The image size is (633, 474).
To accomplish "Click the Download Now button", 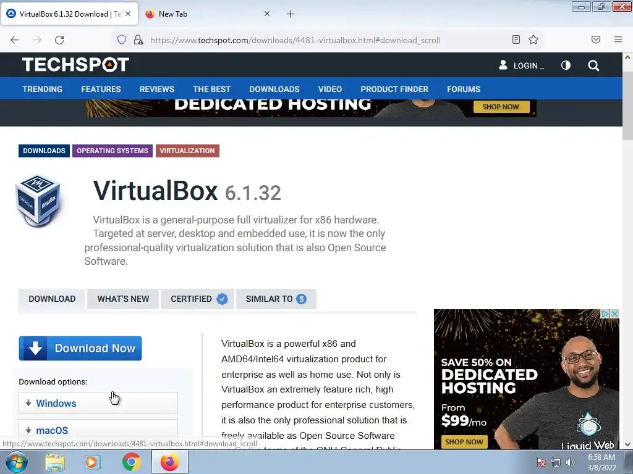I will 80,348.
